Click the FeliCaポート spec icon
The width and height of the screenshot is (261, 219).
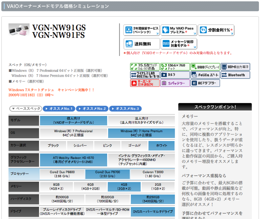click(x=205, y=75)
